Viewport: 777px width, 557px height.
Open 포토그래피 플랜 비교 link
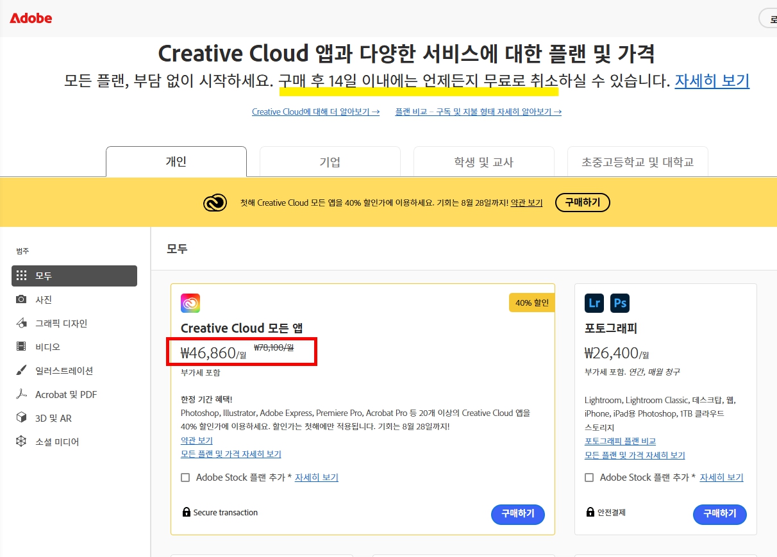[x=620, y=441]
